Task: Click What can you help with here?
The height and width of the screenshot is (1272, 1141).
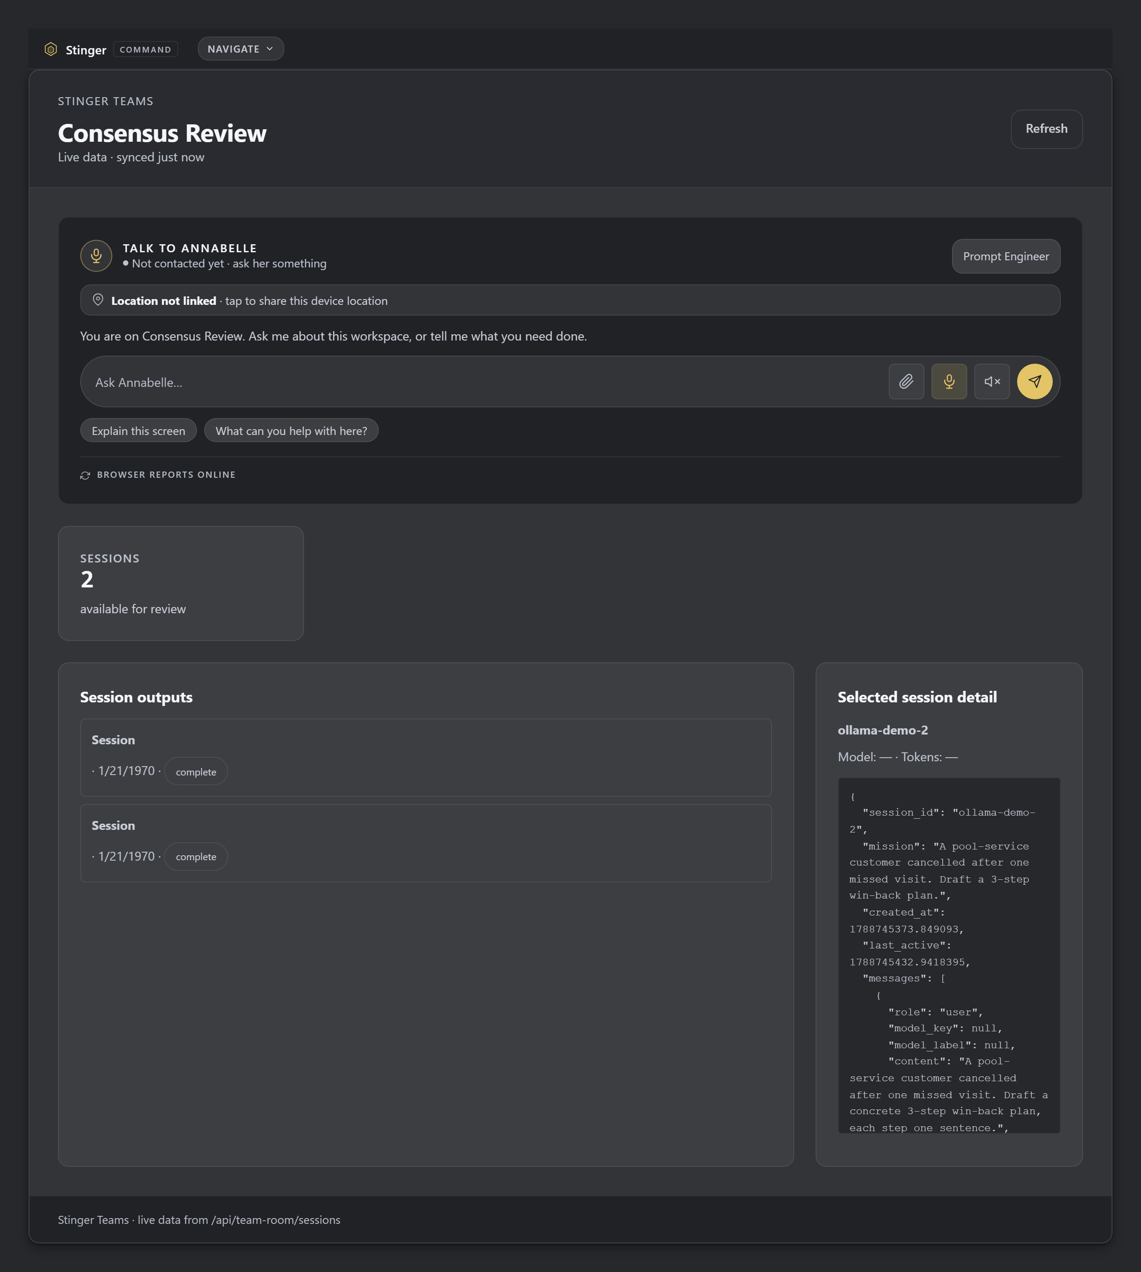Action: 291,431
